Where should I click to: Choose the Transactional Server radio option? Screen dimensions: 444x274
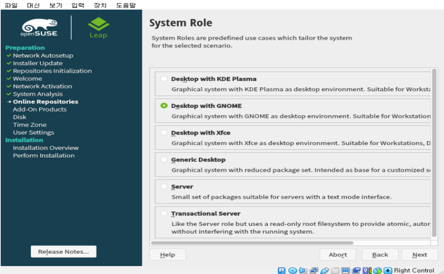click(x=164, y=213)
